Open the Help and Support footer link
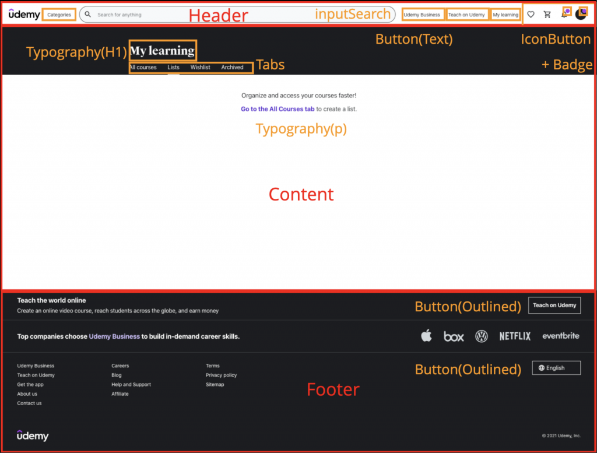 point(131,384)
